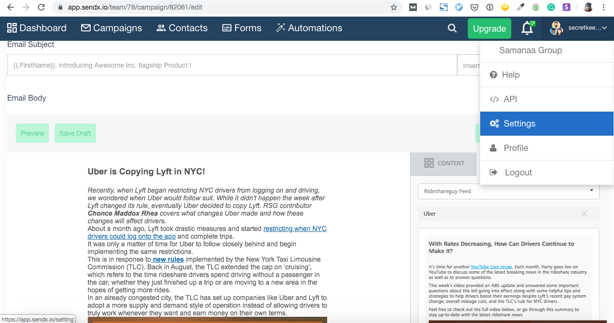Switch to the CONTENT tab

click(x=444, y=163)
